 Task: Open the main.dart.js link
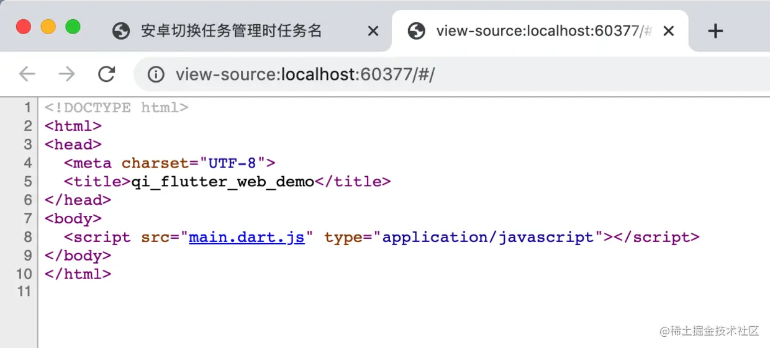click(247, 238)
